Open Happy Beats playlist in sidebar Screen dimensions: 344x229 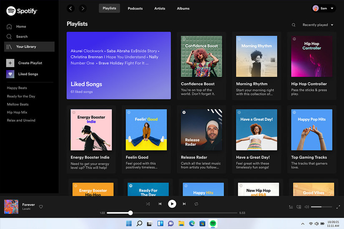(17, 88)
